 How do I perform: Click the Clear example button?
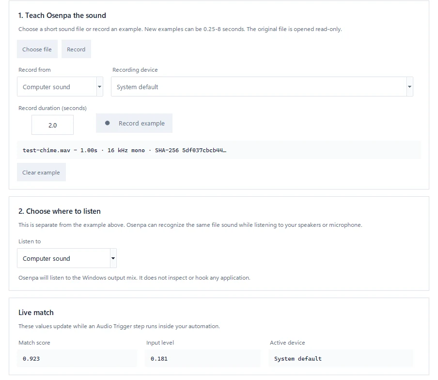click(x=41, y=173)
